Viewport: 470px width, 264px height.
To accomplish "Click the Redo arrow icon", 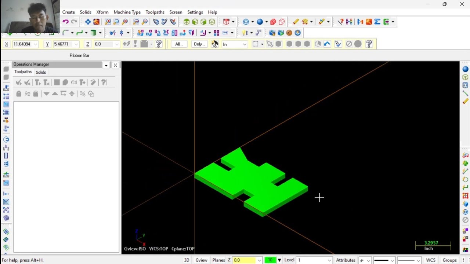I will pos(74,22).
